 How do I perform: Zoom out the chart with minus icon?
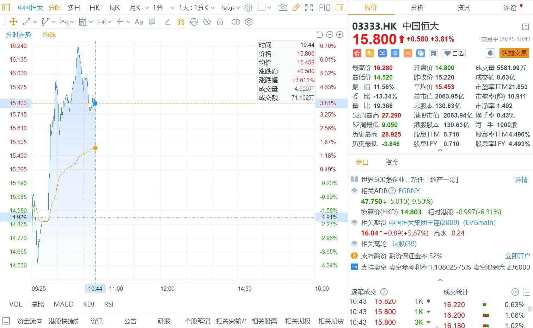coord(330,34)
